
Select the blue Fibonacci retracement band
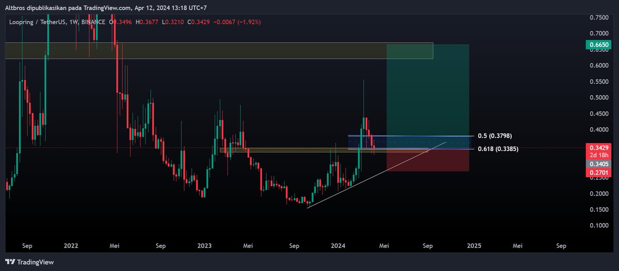coord(410,143)
